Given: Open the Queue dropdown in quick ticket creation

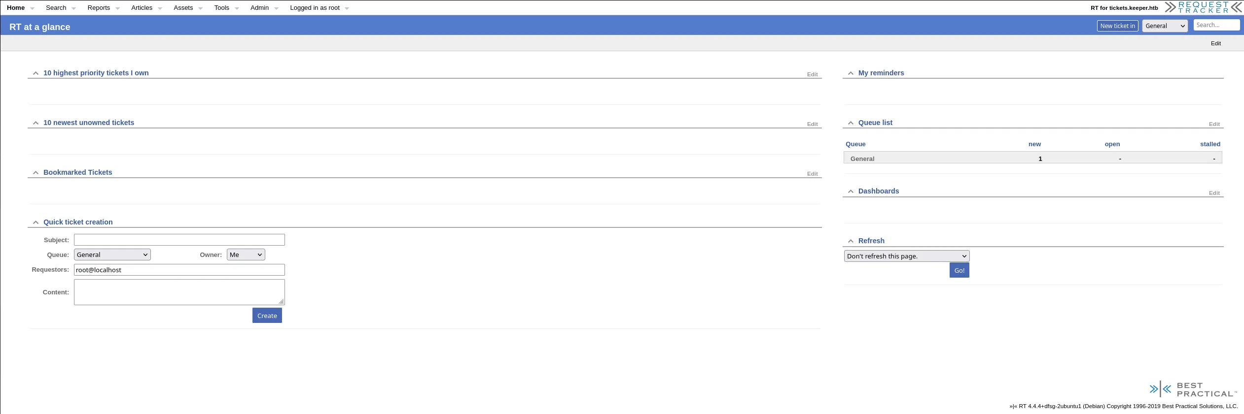Looking at the screenshot, I should click(x=112, y=255).
